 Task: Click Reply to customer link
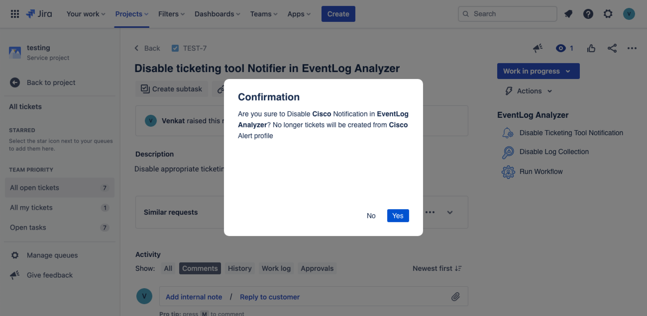[269, 297]
